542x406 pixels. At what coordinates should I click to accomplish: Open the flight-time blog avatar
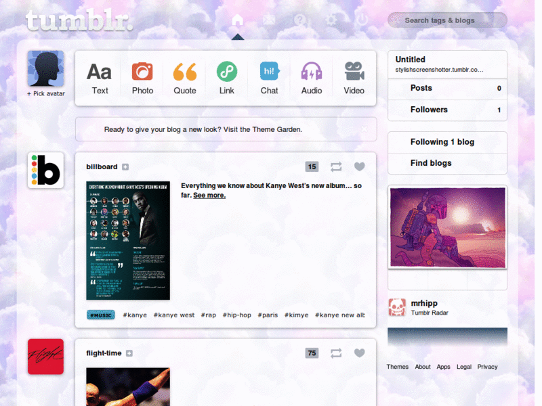pyautogui.click(x=45, y=357)
